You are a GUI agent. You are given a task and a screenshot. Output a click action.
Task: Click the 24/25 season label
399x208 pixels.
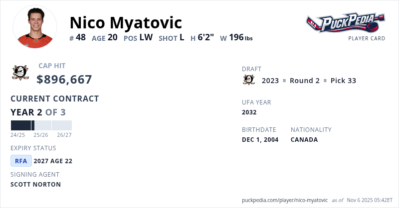click(18, 135)
